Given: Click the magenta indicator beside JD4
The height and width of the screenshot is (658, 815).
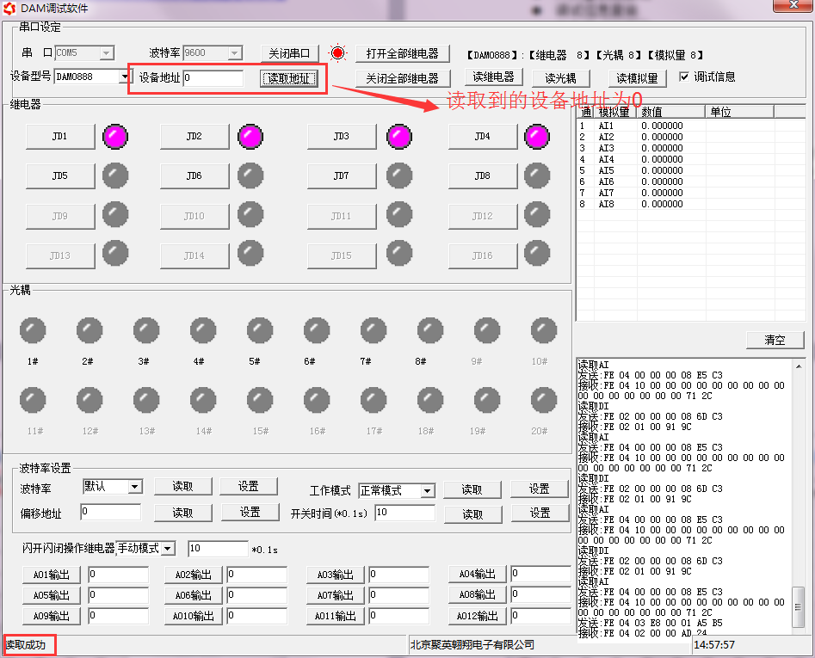Looking at the screenshot, I should (x=537, y=137).
